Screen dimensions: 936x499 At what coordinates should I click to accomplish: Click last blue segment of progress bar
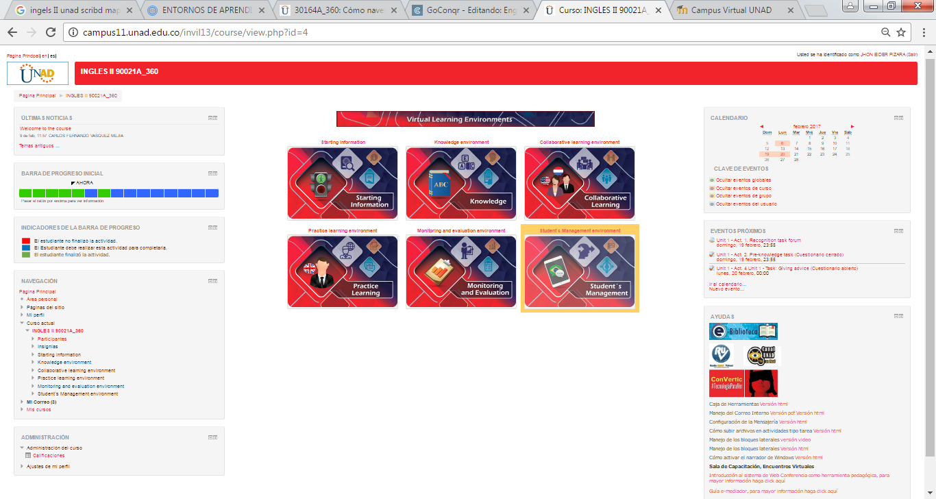(x=212, y=193)
